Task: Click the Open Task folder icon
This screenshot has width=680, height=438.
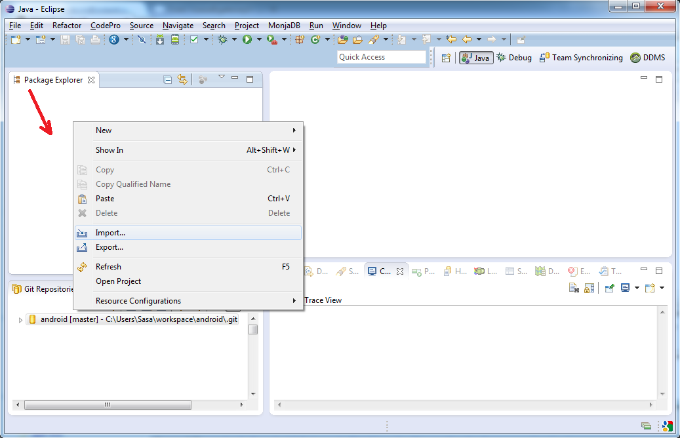Action: coord(358,40)
